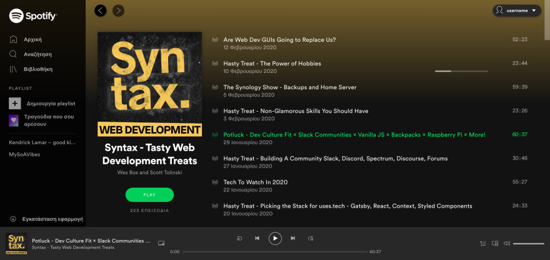Open the Kendrick Lamar – good ki... playlist
The width and height of the screenshot is (550, 260).
tap(42, 142)
